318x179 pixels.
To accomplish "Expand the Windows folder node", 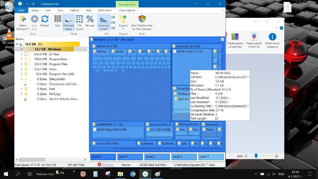I will (21, 49).
